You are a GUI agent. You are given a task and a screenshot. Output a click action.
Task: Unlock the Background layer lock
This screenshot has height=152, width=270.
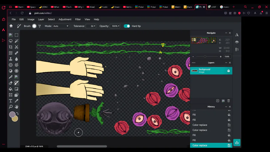click(229, 71)
